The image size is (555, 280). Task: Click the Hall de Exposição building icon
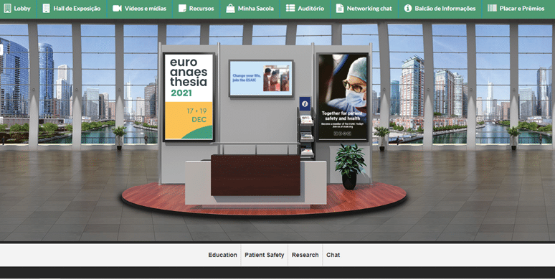pos(46,8)
